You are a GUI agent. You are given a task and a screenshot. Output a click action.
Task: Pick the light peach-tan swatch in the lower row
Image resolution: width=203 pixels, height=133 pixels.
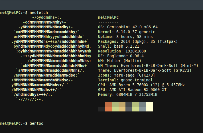(122, 109)
